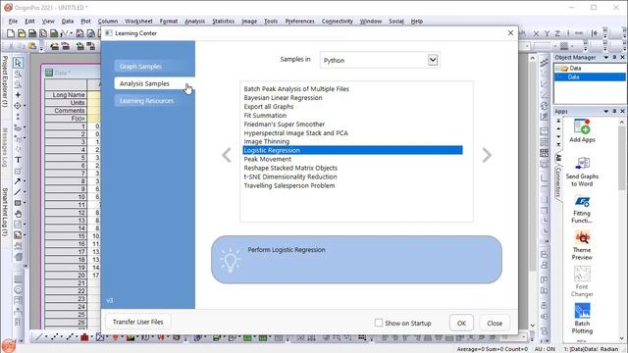Screen dimensions: 628x353
Task: Open the Plot menu
Action: [x=85, y=22]
